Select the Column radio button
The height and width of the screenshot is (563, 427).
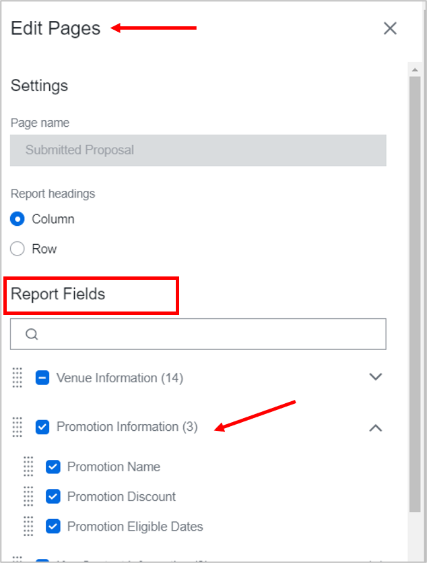[x=17, y=218]
